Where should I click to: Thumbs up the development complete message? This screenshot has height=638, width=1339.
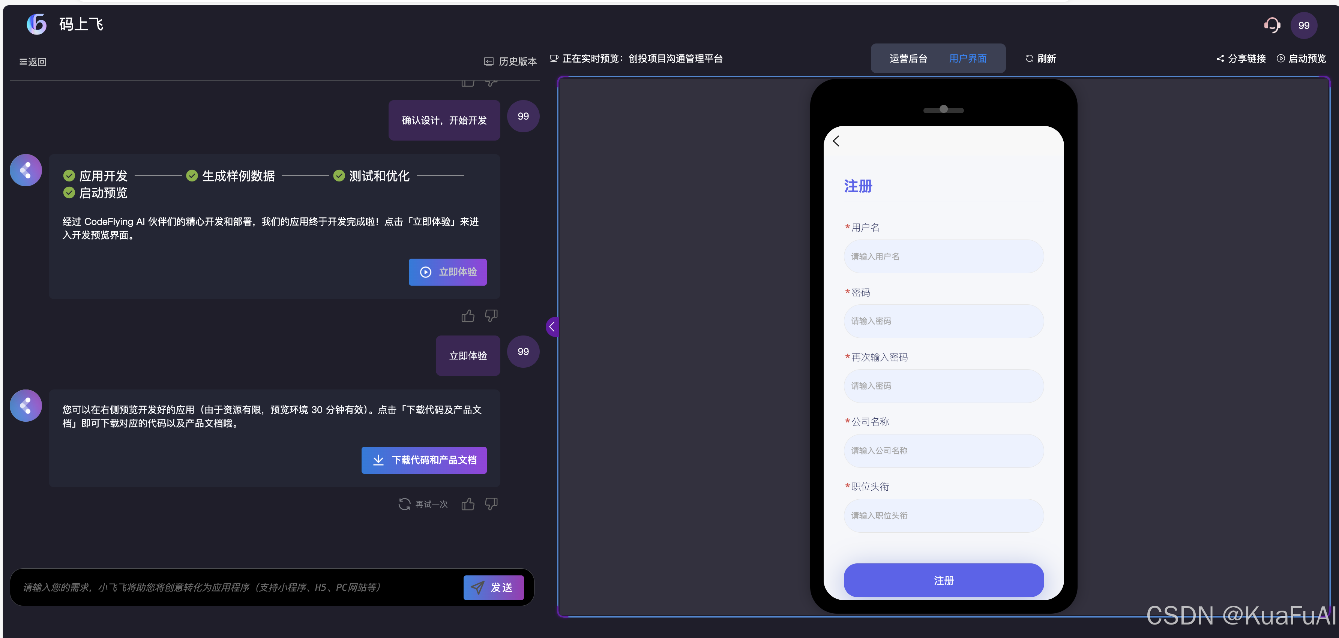(x=468, y=316)
